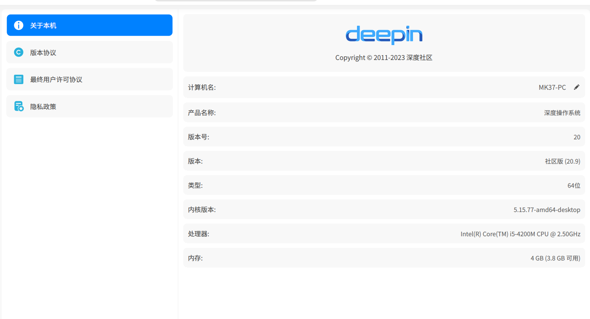Click the privacy icon beside 隐私政策

point(19,107)
